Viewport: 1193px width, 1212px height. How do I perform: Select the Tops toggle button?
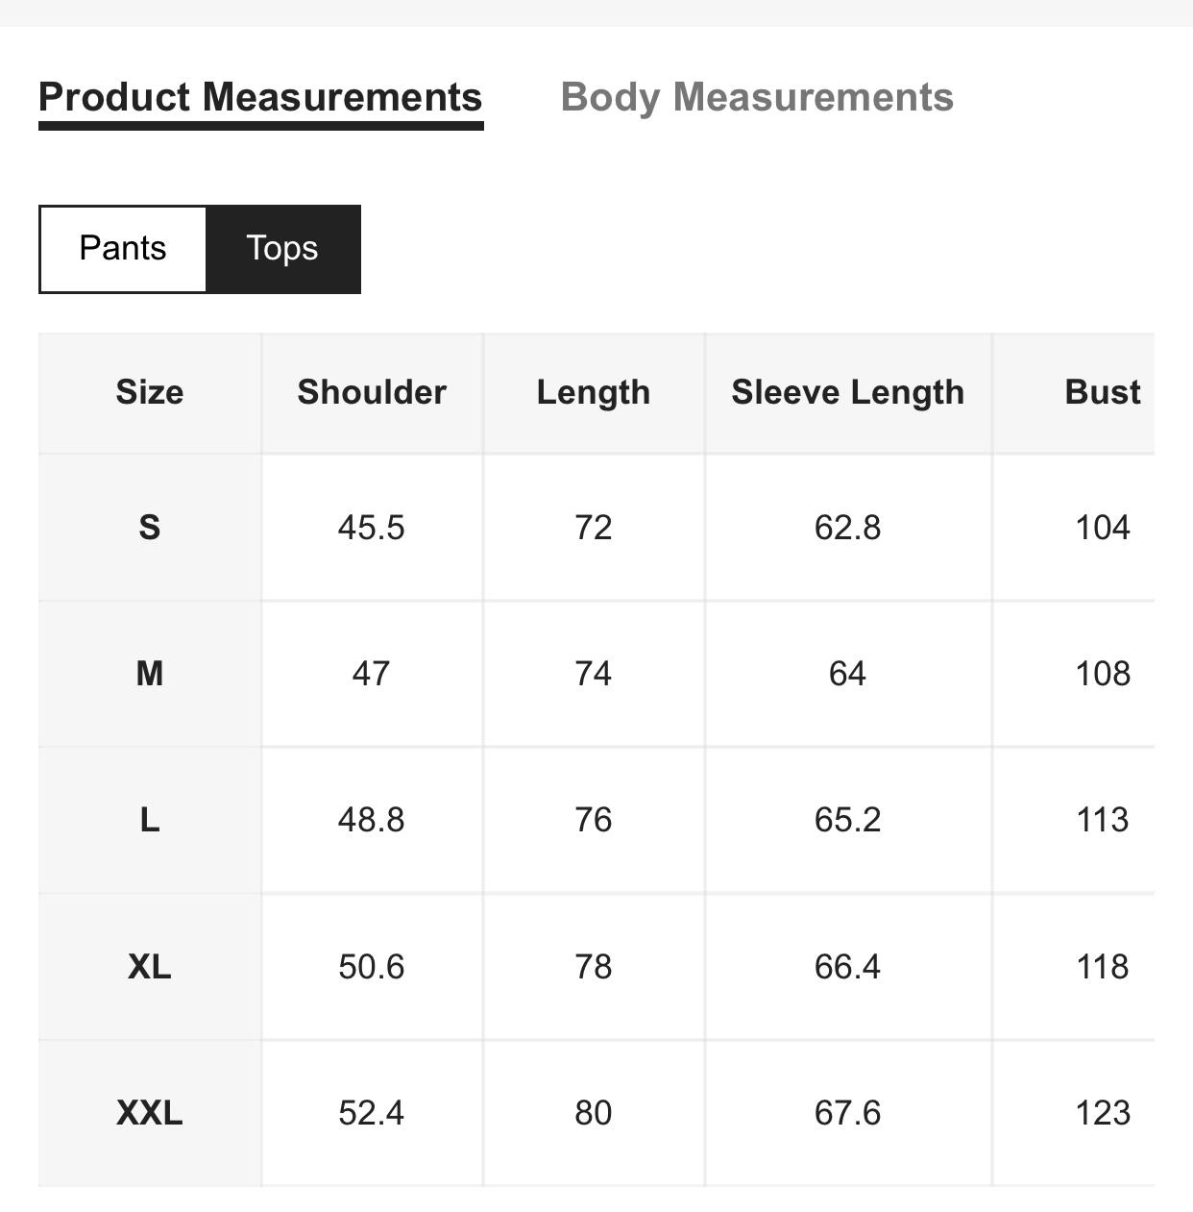tap(282, 249)
